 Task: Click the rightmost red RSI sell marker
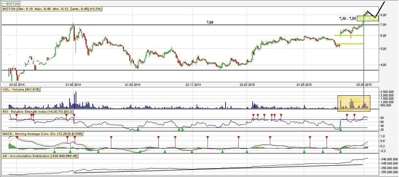354,115
